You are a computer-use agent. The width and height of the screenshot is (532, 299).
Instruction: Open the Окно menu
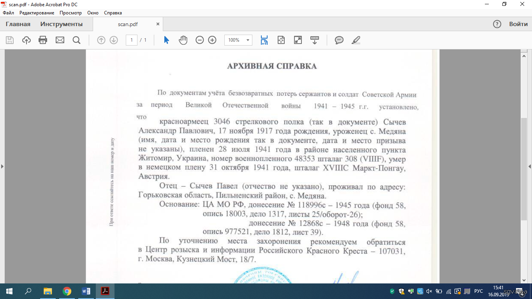tap(93, 13)
